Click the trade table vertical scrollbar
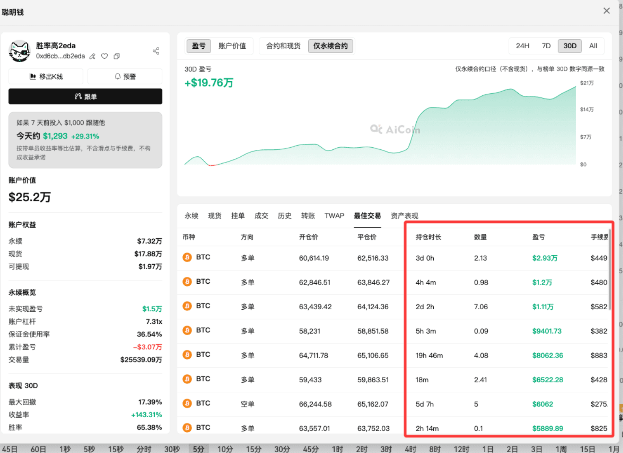The image size is (623, 453). point(610,270)
